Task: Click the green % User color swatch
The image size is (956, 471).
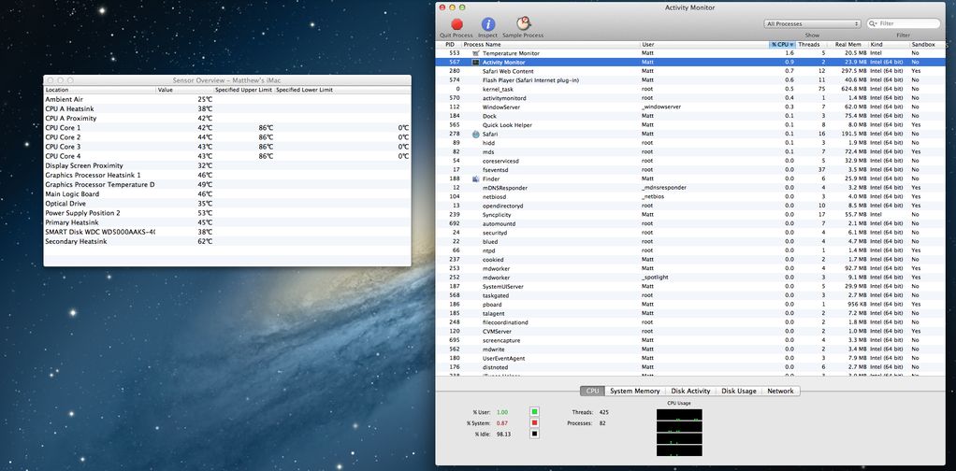Action: coord(534,411)
